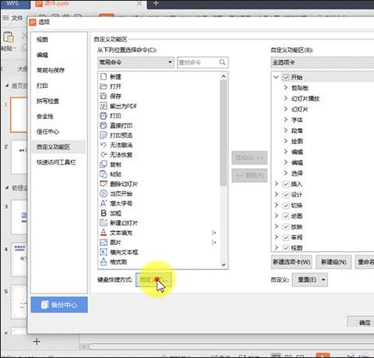This screenshot has height=358, width=374.
Task: Select the 删除幻灯片 command icon
Action: coord(104,184)
